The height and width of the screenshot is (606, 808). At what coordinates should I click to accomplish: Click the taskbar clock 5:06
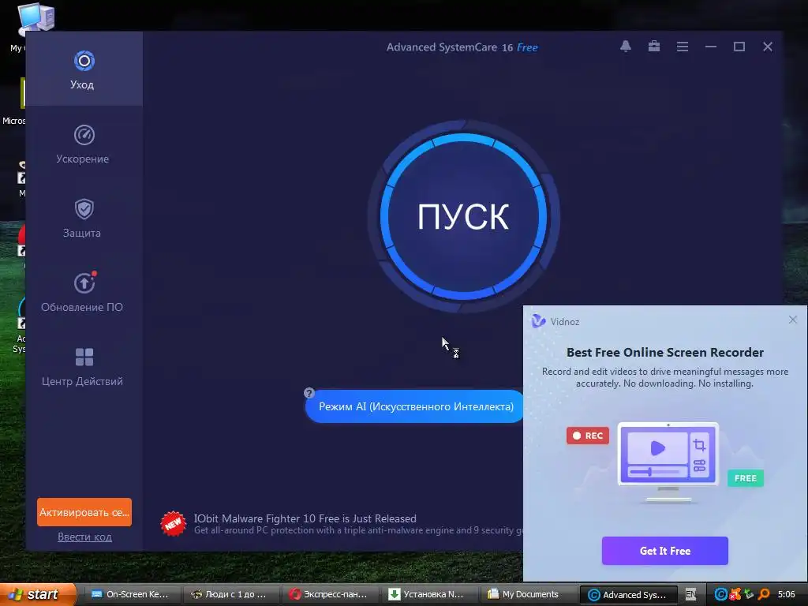pos(787,594)
